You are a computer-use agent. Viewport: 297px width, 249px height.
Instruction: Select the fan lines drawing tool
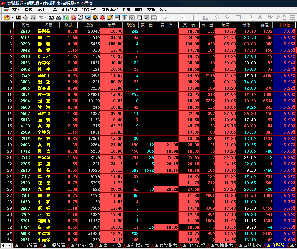[x=205, y=17]
